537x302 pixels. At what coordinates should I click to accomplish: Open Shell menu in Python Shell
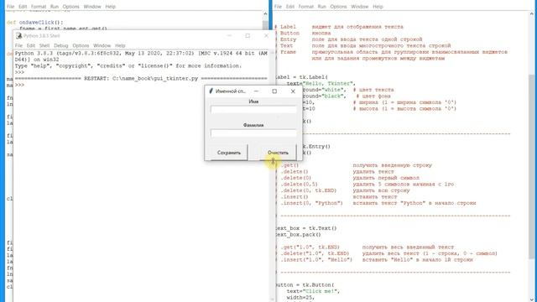(44, 45)
